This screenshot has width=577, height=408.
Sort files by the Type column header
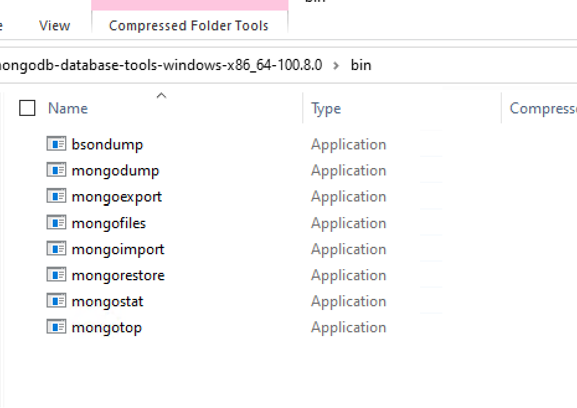coord(326,109)
